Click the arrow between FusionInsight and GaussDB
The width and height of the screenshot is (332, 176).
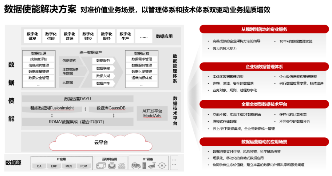tap(85, 109)
